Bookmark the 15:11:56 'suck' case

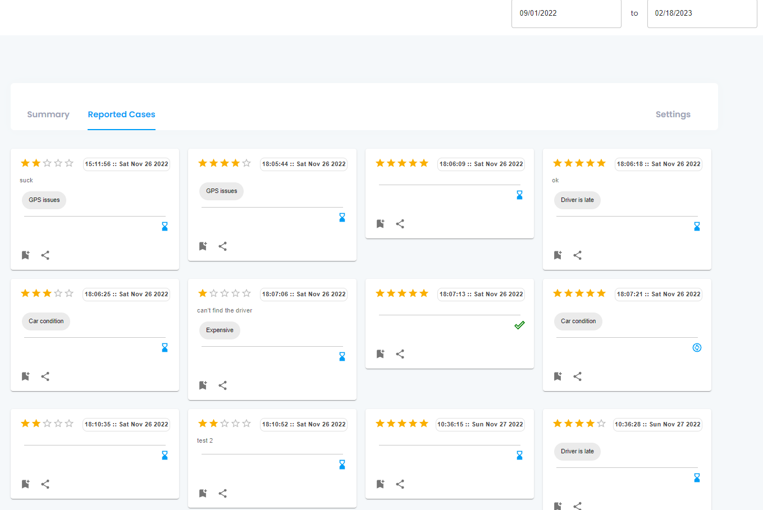(25, 255)
